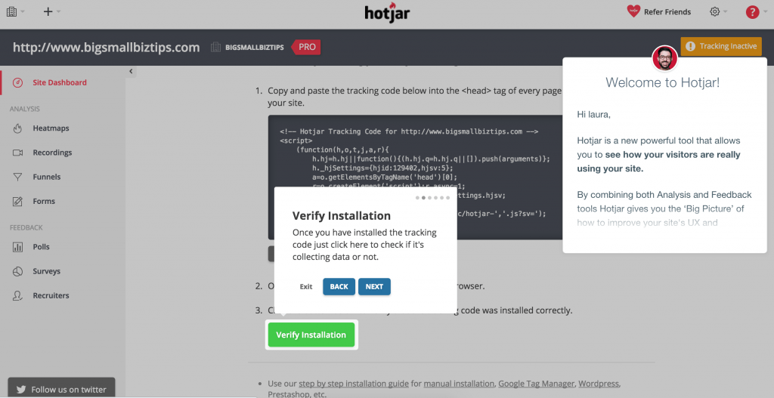Collapse the left sidebar with arrow
This screenshot has width=774, height=398.
(x=131, y=71)
